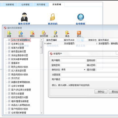
Task: Expand the 仓库调拔单管理 tree node
Action: (x=6, y=113)
